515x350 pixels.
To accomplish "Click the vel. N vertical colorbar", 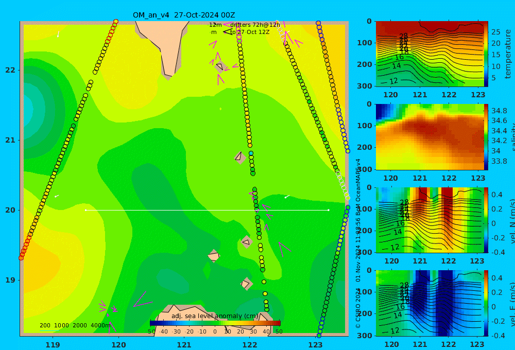I will [x=486, y=220].
